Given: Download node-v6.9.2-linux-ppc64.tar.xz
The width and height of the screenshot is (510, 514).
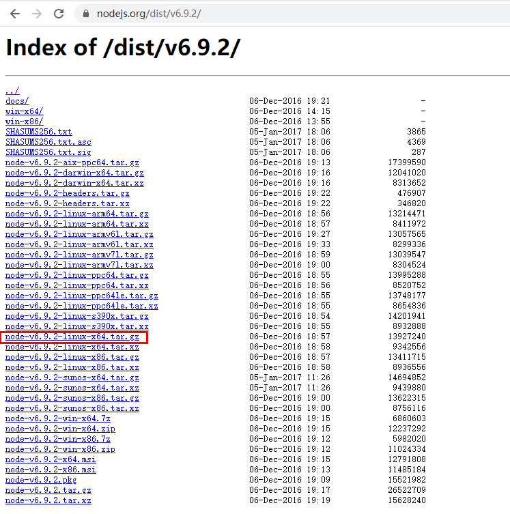Looking at the screenshot, I should coord(77,285).
